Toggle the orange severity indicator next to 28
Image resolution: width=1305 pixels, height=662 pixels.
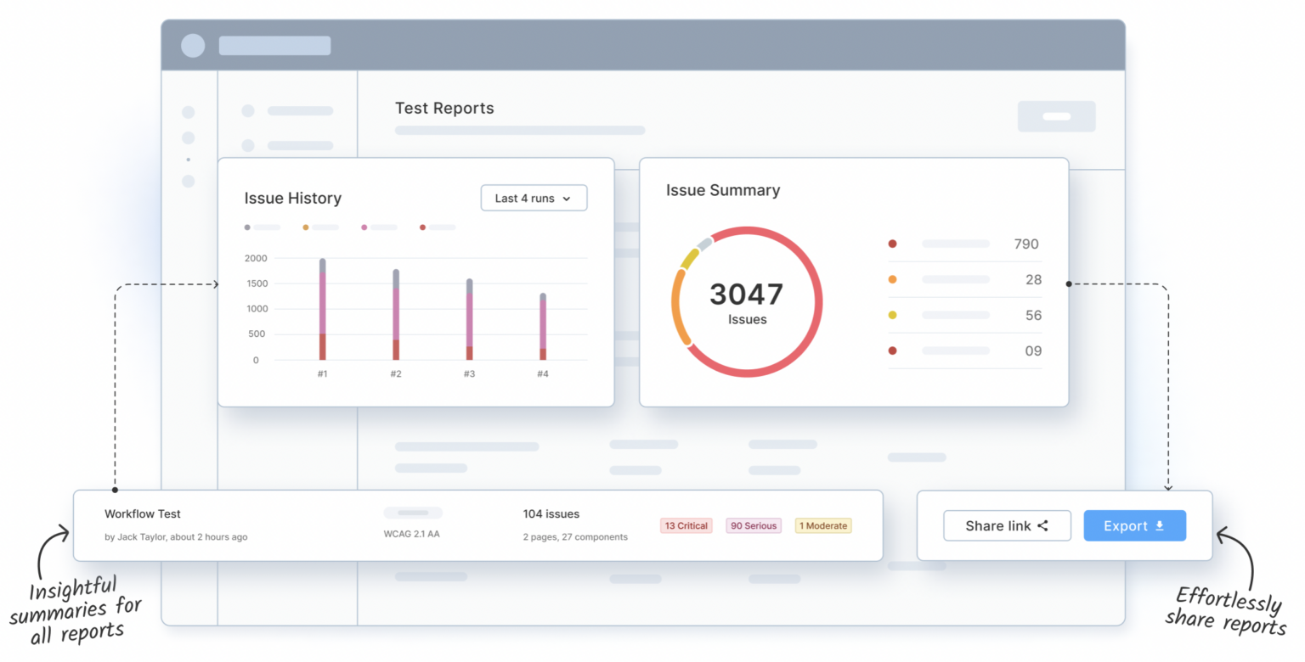coord(893,279)
